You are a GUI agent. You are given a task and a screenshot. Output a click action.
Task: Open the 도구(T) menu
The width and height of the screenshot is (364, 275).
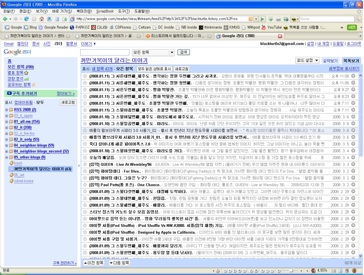click(x=124, y=11)
